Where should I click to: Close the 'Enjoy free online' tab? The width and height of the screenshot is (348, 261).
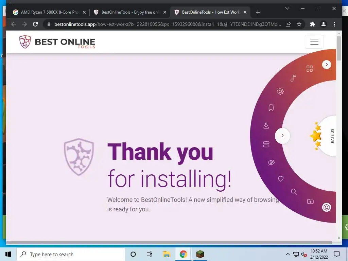point(165,12)
